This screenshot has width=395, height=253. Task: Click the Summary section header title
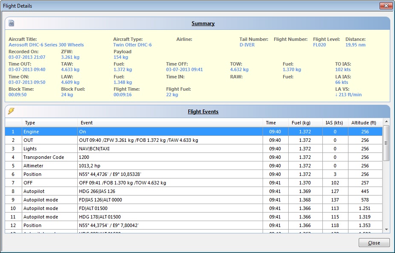click(203, 23)
